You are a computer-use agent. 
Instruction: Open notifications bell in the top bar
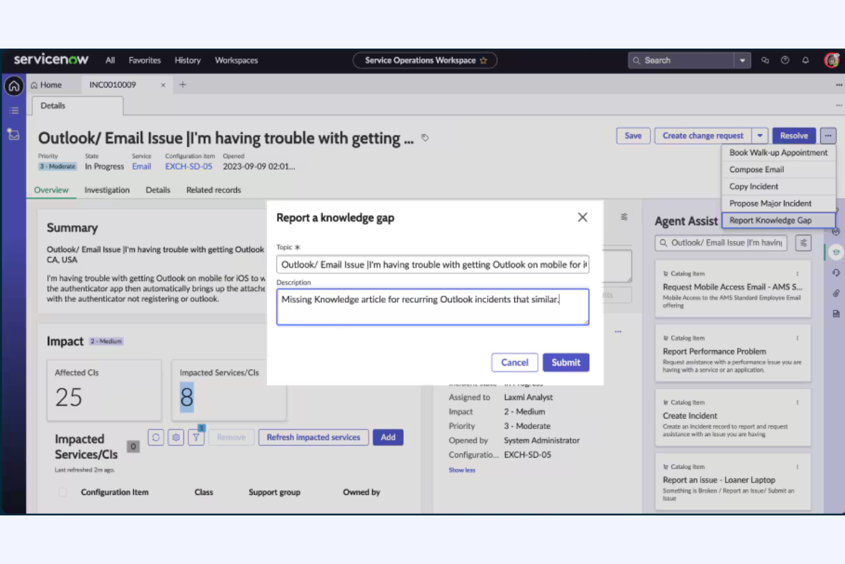click(x=805, y=59)
